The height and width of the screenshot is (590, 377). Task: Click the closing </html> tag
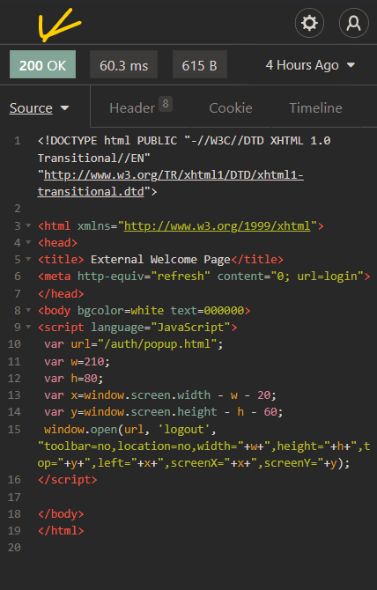61,530
